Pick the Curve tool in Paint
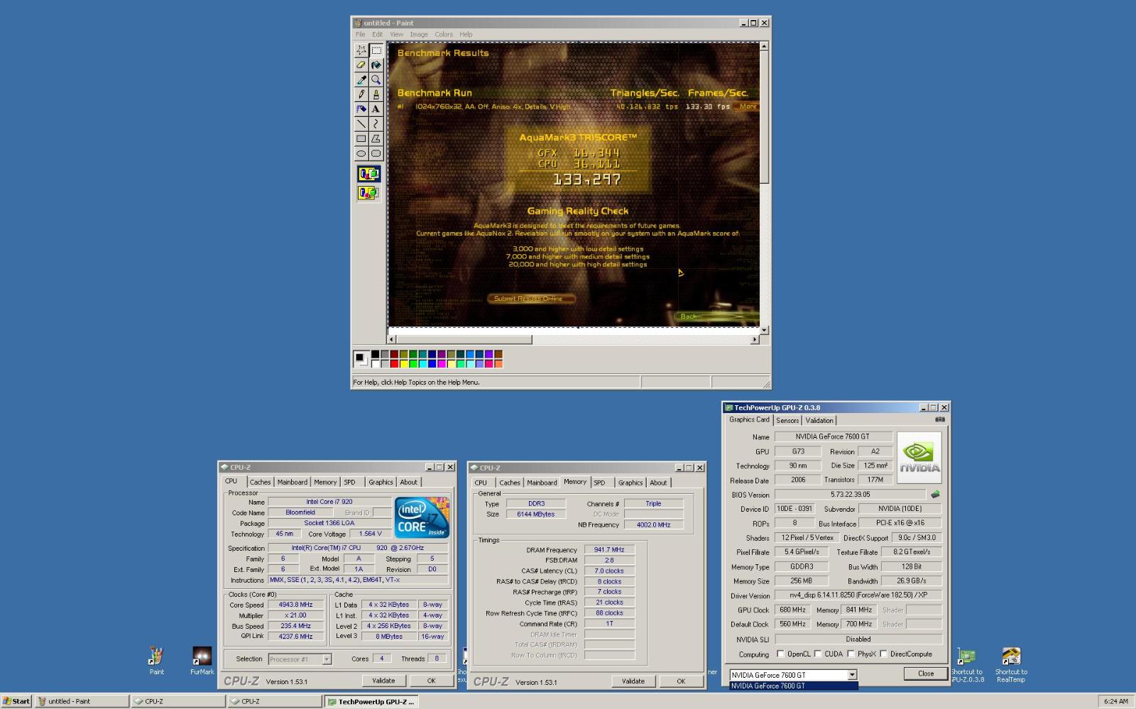Image resolution: width=1136 pixels, height=709 pixels. [376, 124]
